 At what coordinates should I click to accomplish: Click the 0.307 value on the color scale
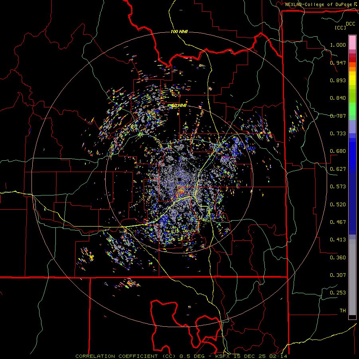click(x=338, y=275)
